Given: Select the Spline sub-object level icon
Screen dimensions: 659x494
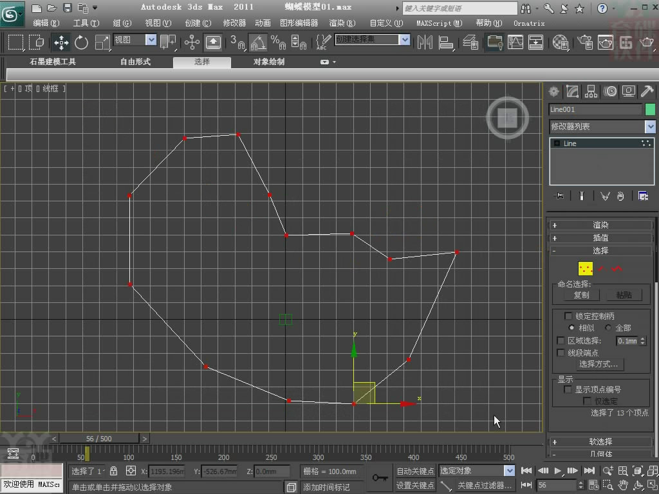Looking at the screenshot, I should tap(617, 268).
